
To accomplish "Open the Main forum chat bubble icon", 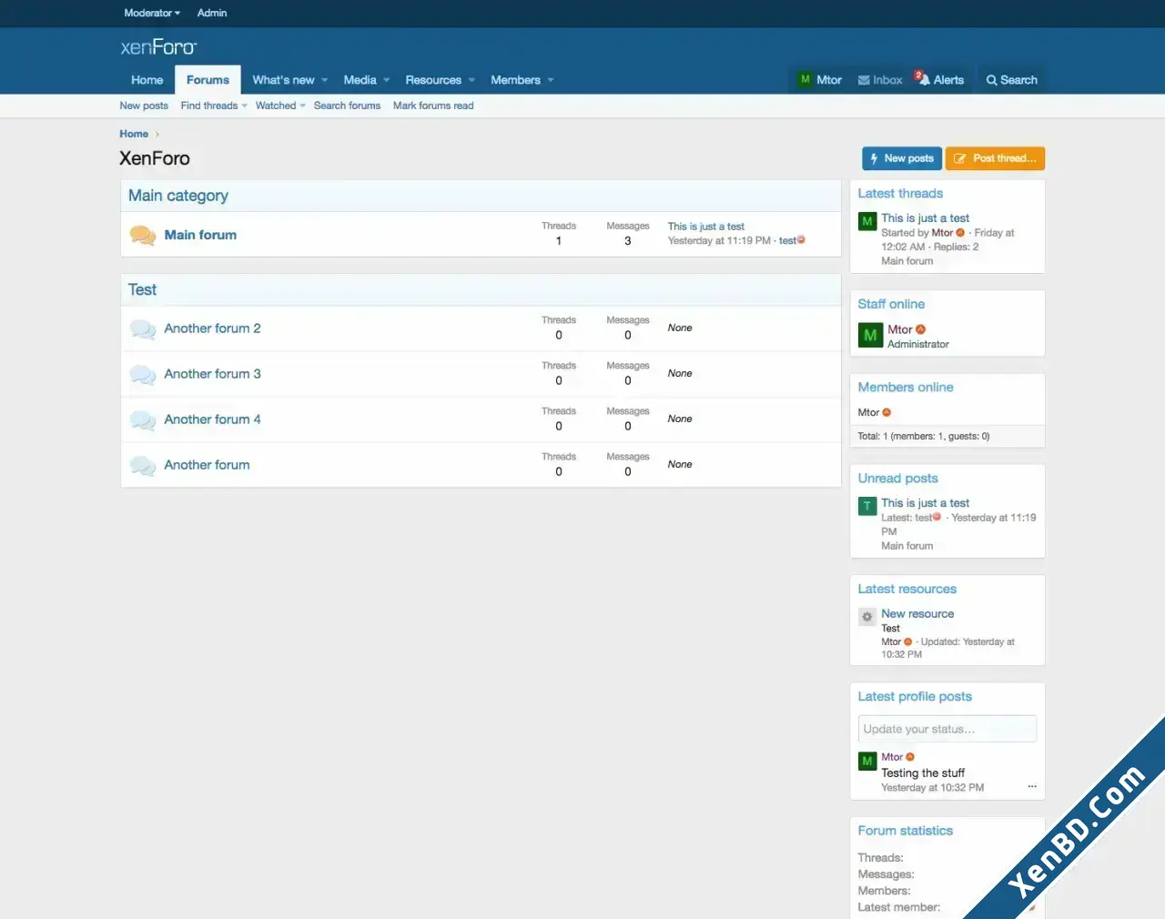I will click(x=143, y=236).
